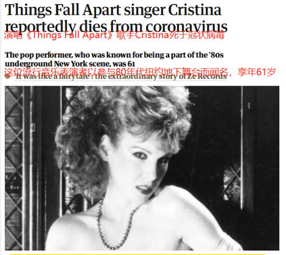Click the name 'Cristina' in the English headline
Screen dimensions: 286x255
tap(195, 9)
